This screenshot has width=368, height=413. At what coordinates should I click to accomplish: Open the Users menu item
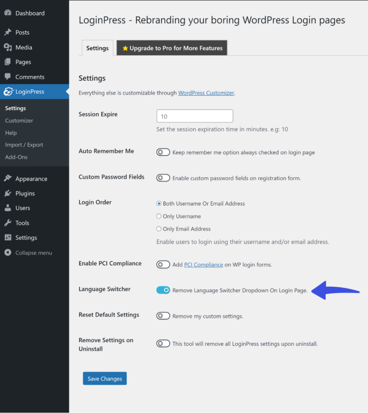coord(35,208)
